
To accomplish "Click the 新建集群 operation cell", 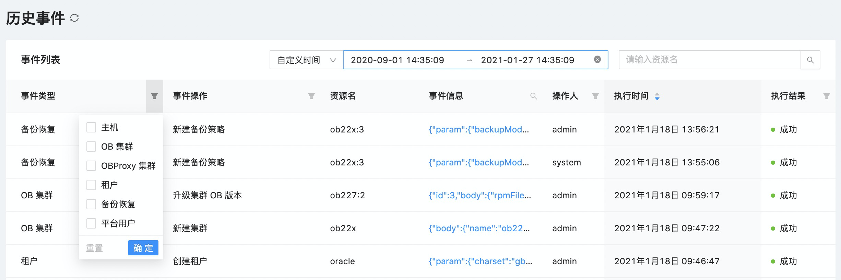I will 190,228.
